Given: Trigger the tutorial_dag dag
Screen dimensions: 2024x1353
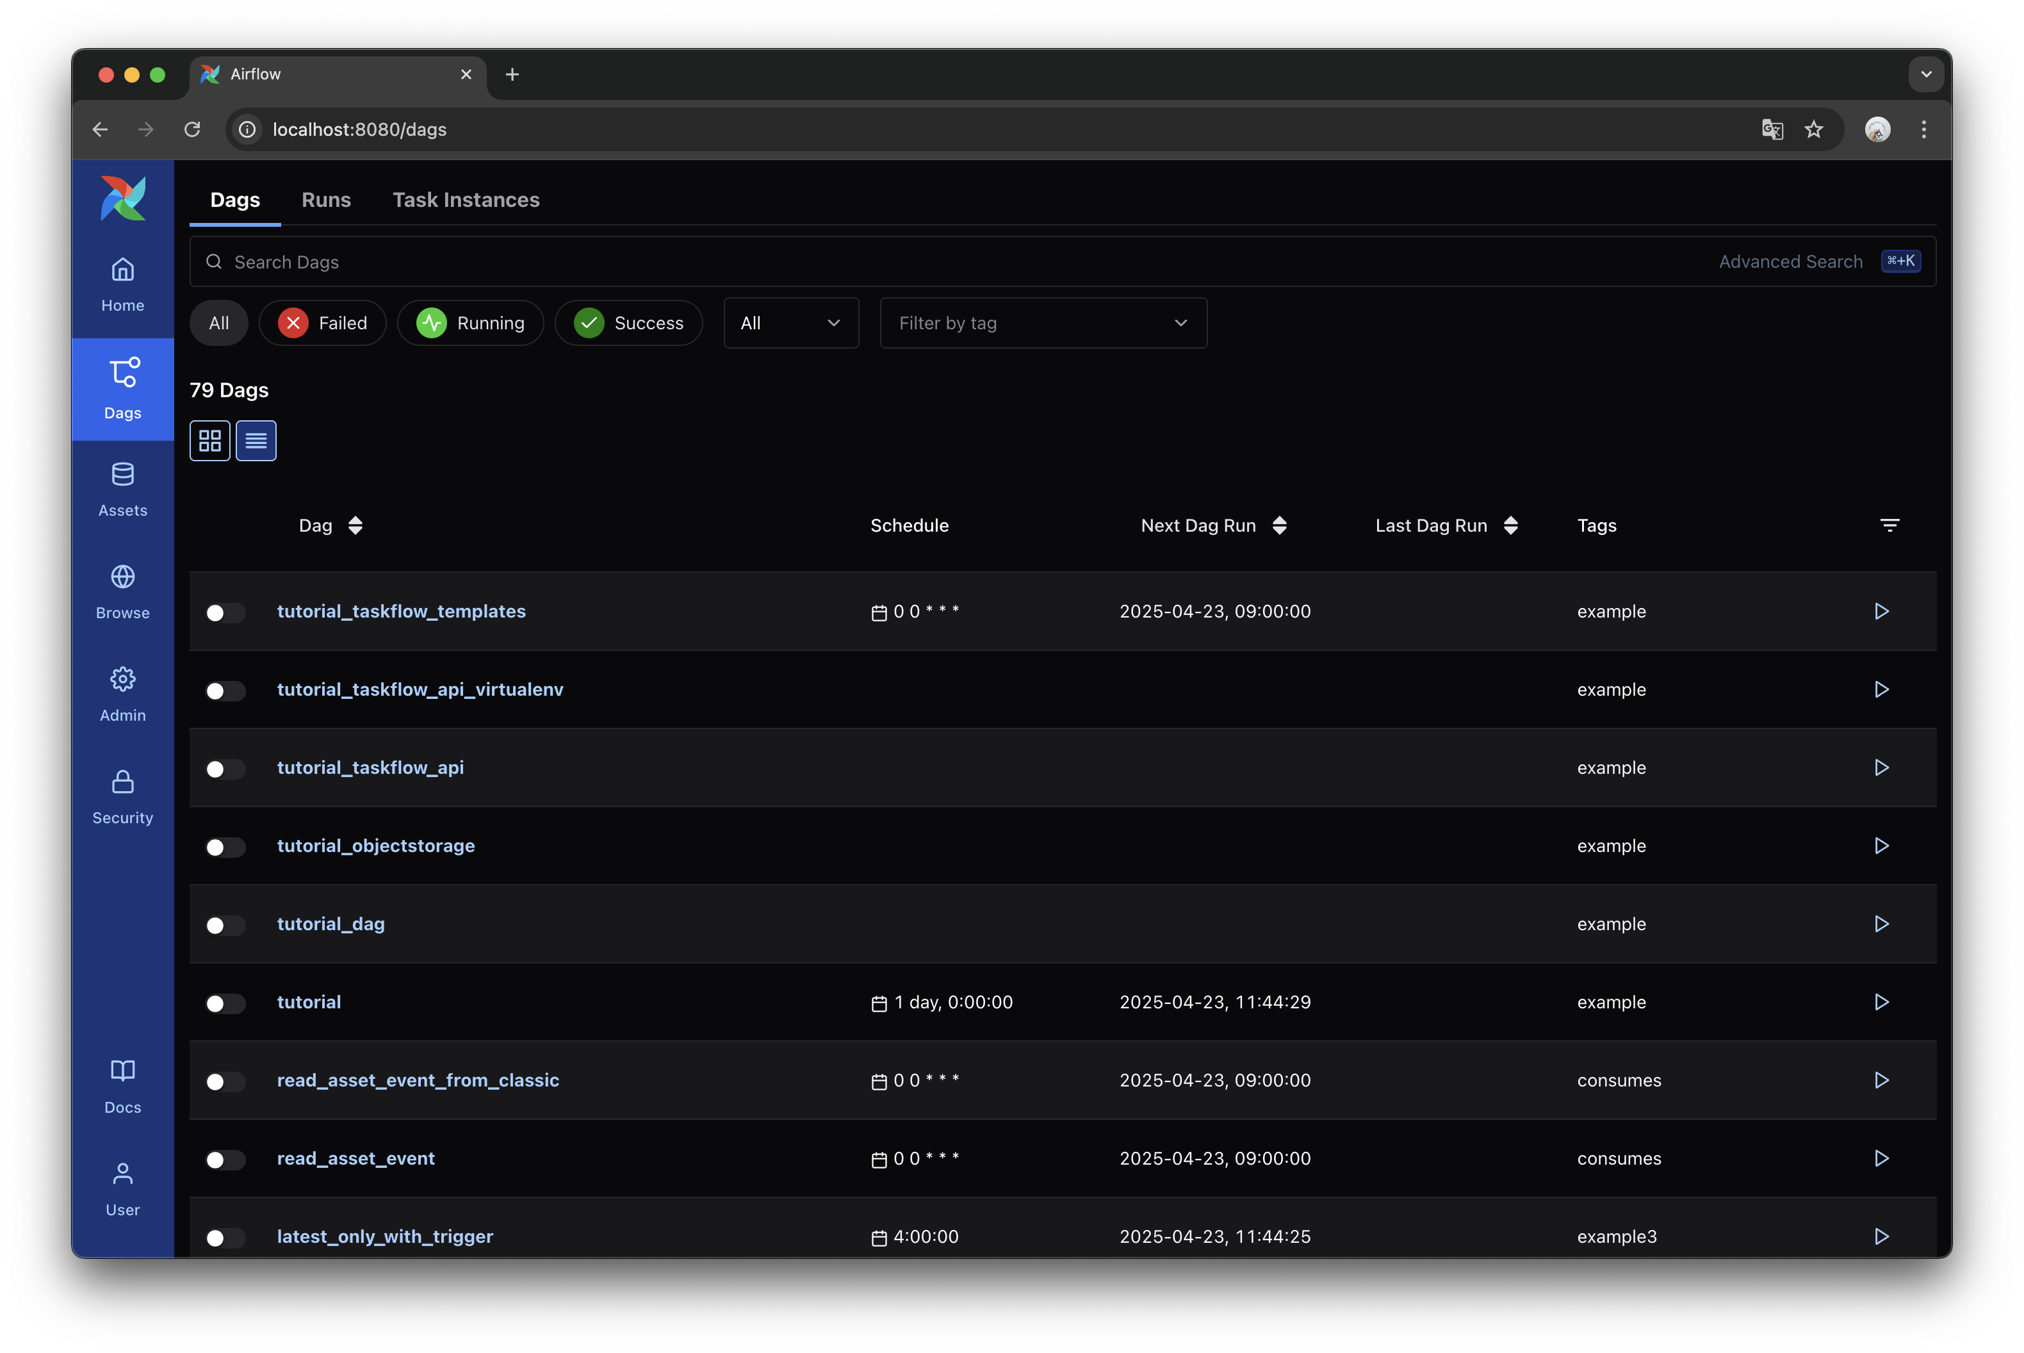Looking at the screenshot, I should tap(1881, 924).
